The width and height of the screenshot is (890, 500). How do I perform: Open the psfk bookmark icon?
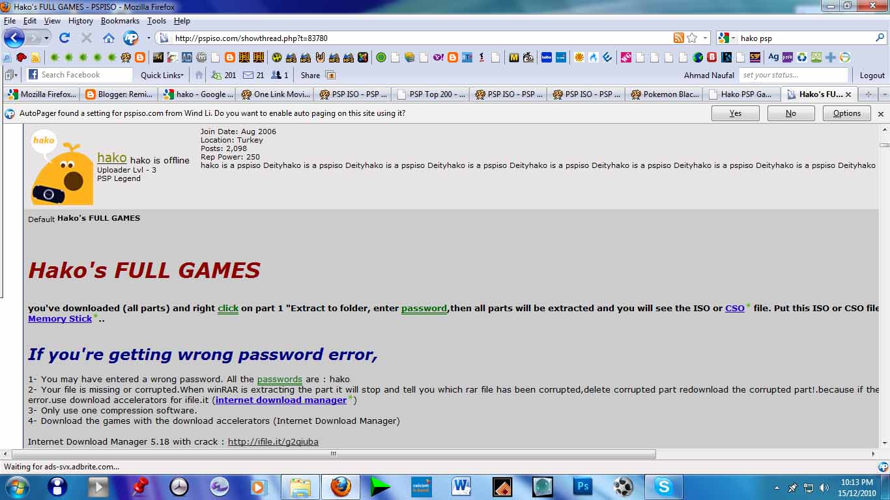(x=788, y=57)
